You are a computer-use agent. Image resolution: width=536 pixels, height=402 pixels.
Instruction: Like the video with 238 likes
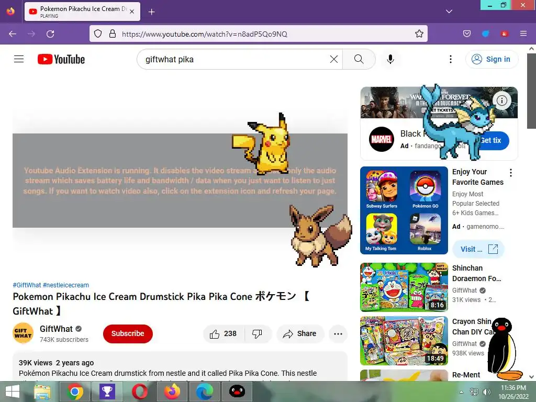point(224,333)
